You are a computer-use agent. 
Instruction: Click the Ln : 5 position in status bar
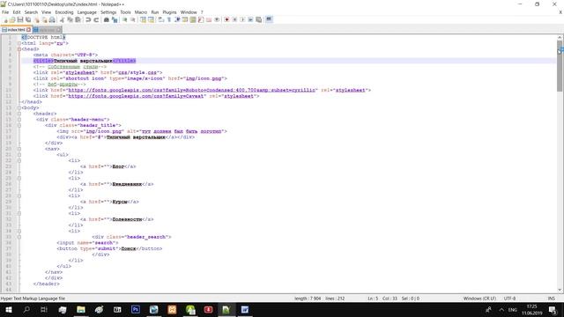point(373,299)
